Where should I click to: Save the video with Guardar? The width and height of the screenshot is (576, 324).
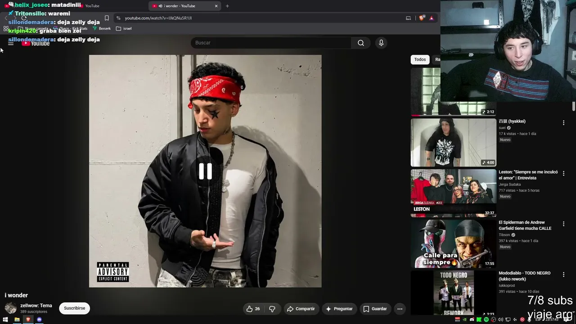pos(375,309)
